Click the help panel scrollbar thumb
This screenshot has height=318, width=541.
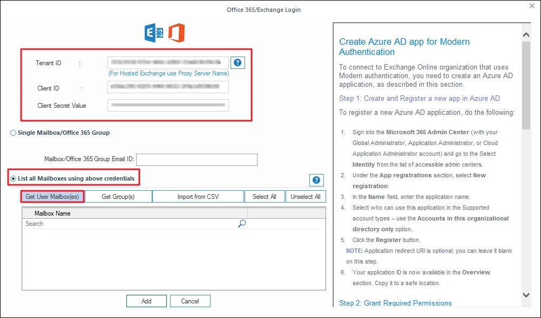[x=526, y=85]
